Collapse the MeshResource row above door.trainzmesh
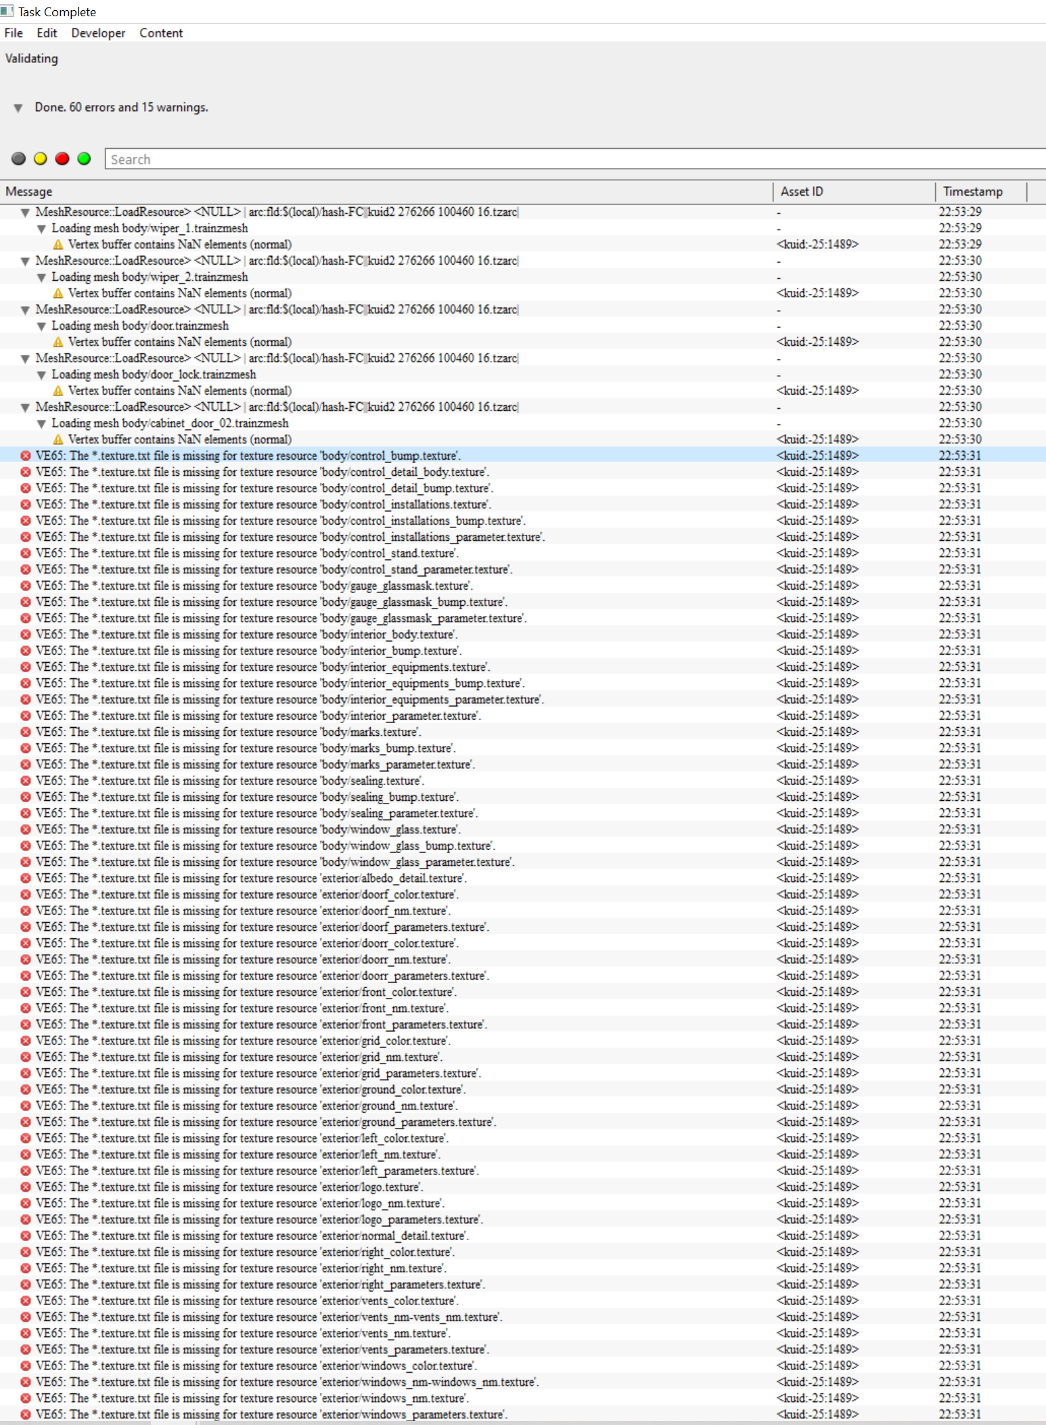Image resolution: width=1046 pixels, height=1425 pixels. 25,310
